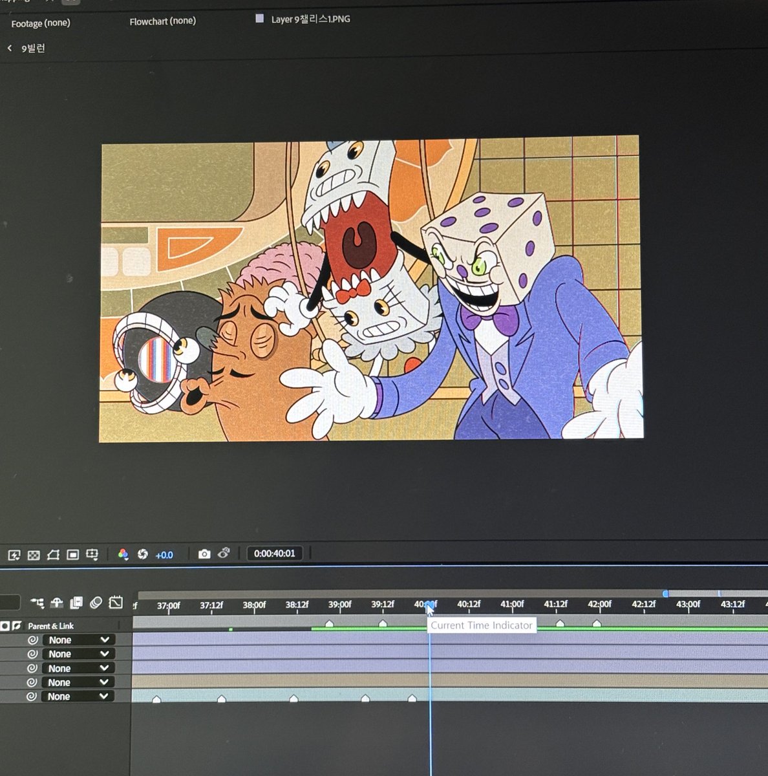
Task: Click the 0:00:40:01 preview timecode
Action: pos(274,554)
